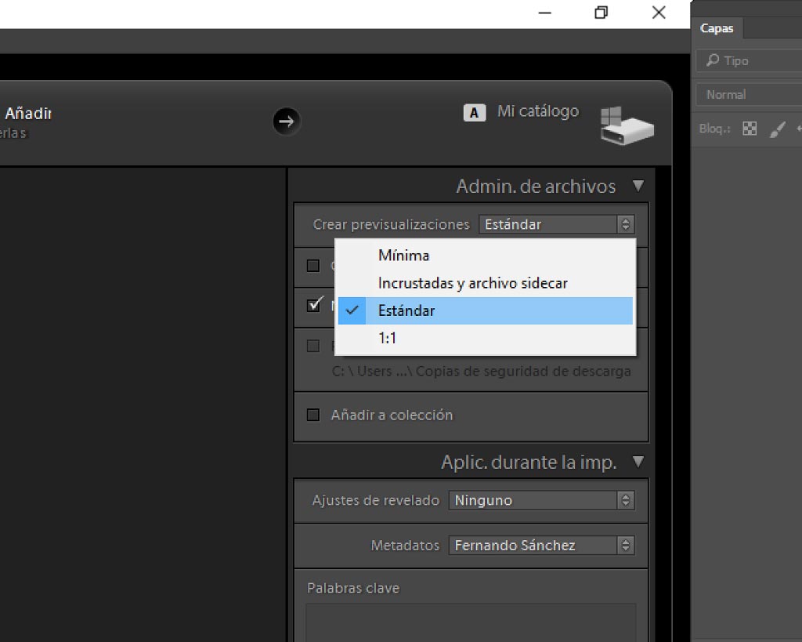
Task: Choose Incrustadas y archivo sidecar option
Action: (x=485, y=283)
